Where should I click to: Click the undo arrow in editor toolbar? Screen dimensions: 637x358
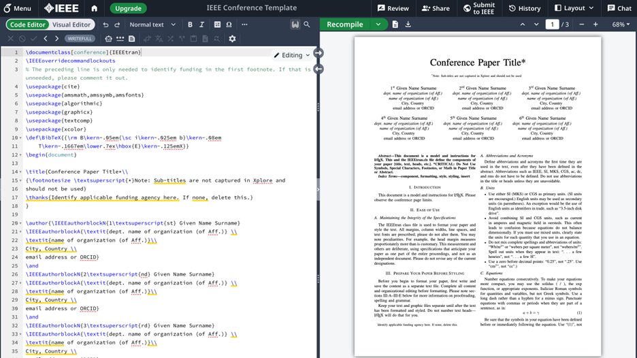click(105, 25)
